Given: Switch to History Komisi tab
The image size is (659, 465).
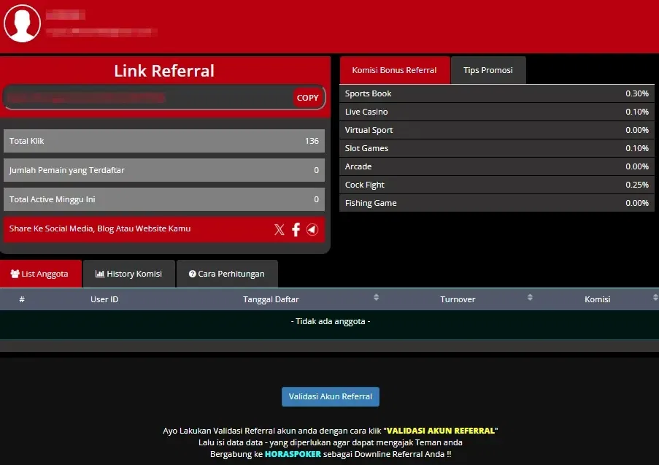Looking at the screenshot, I should pos(128,274).
